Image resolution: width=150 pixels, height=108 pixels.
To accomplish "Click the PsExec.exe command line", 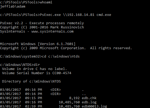I will coord(56,15).
